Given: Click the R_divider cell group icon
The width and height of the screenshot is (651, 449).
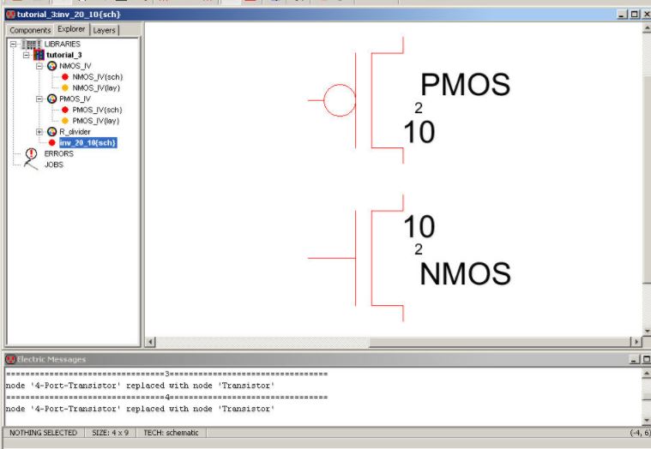Looking at the screenshot, I should point(51,132).
